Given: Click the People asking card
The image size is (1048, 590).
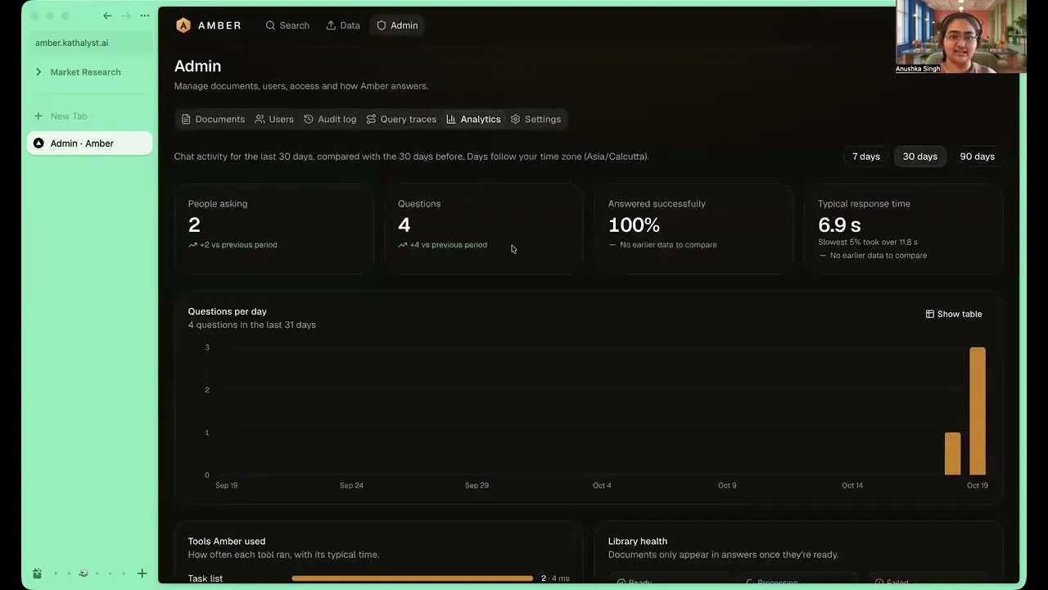Looking at the screenshot, I should (x=273, y=229).
